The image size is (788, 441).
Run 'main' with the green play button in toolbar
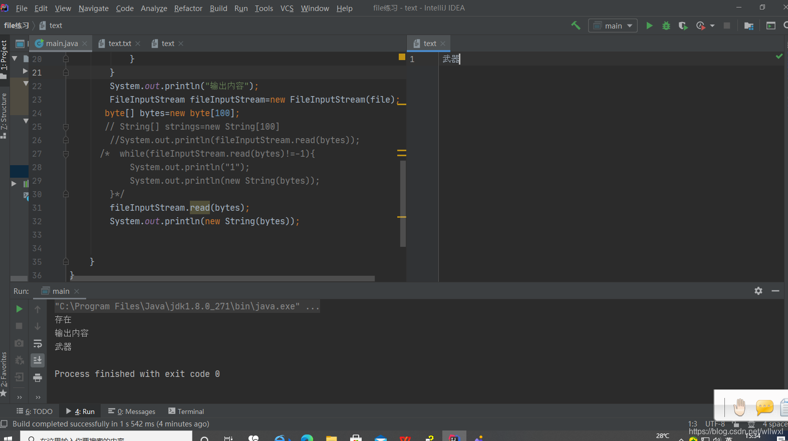point(649,26)
